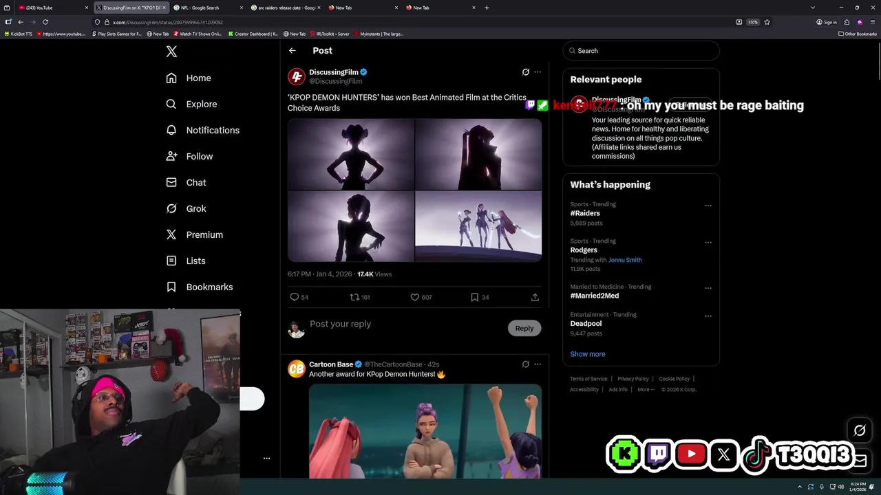The width and height of the screenshot is (881, 495).
Task: Open Cartoon Base display name link
Action: tap(331, 364)
